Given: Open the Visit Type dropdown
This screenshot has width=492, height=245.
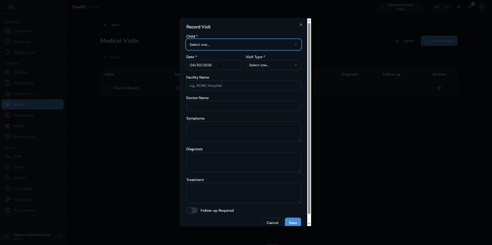Looking at the screenshot, I should (x=273, y=65).
